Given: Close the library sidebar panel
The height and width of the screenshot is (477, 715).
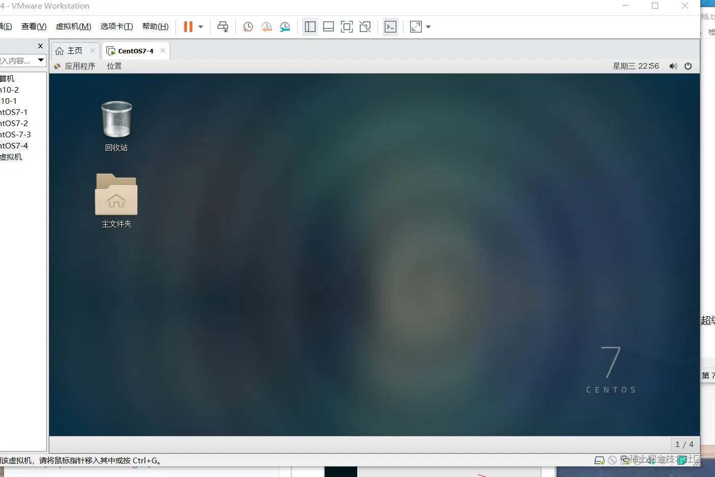Looking at the screenshot, I should point(41,46).
